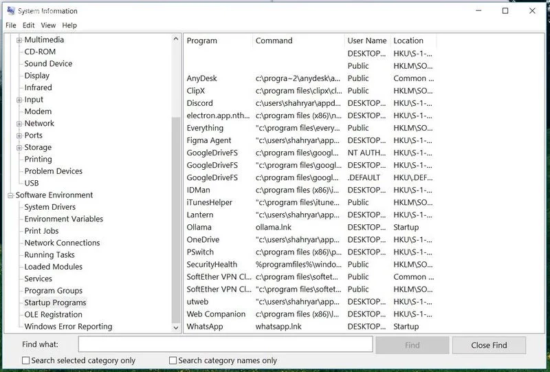Select Network Connections in the tree
550x372 pixels.
click(x=62, y=243)
